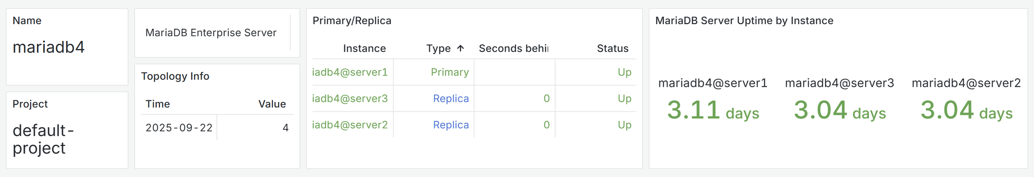Open MariaDB Server Uptime by Instance panel menu
The width and height of the screenshot is (1034, 177).
pos(744,21)
